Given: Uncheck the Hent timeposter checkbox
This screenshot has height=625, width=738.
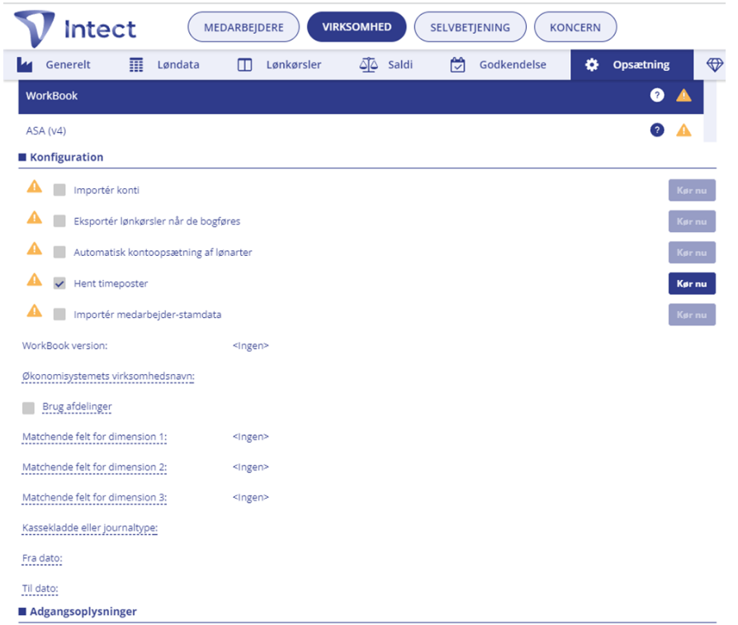Looking at the screenshot, I should 59,283.
